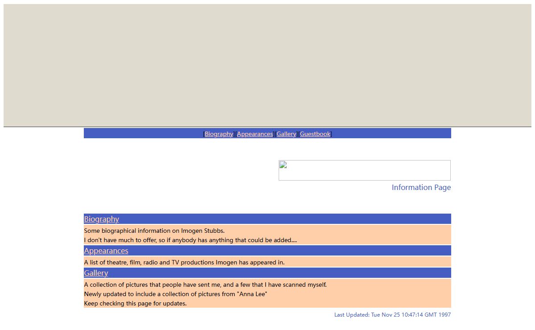Screen dimensions: 535x330
Task: Click the 'Newly updated to include' Anna Lee line
Action: (x=176, y=294)
